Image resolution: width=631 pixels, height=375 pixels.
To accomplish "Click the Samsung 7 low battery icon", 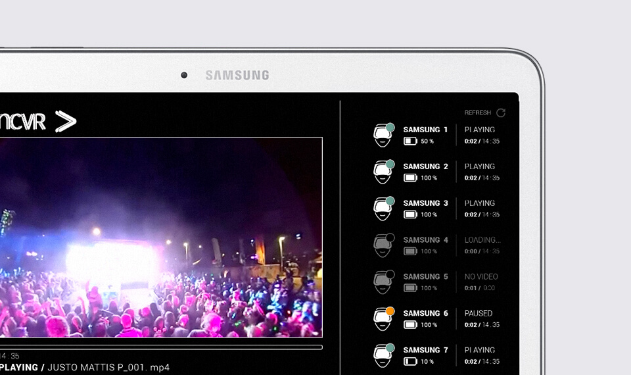I will [411, 361].
